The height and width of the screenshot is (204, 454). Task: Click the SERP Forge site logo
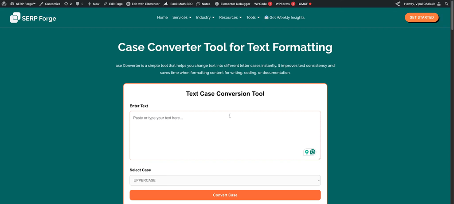[33, 18]
